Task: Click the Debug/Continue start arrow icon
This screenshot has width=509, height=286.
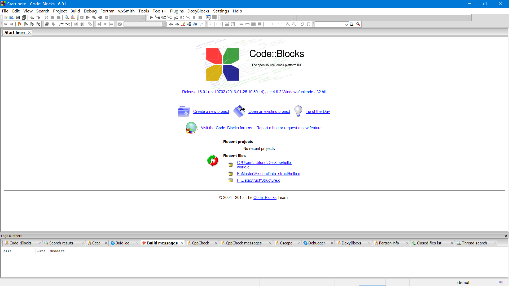Action: click(151, 17)
